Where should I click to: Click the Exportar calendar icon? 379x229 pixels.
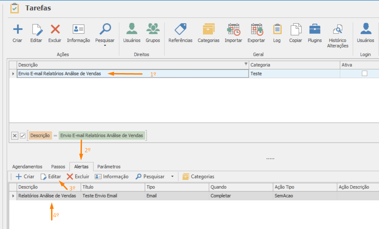(257, 30)
